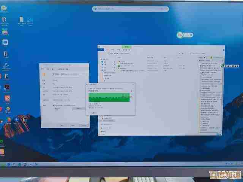Toggle the pill switch on floating widget
Screen dimensions: 243x182
[188, 35]
